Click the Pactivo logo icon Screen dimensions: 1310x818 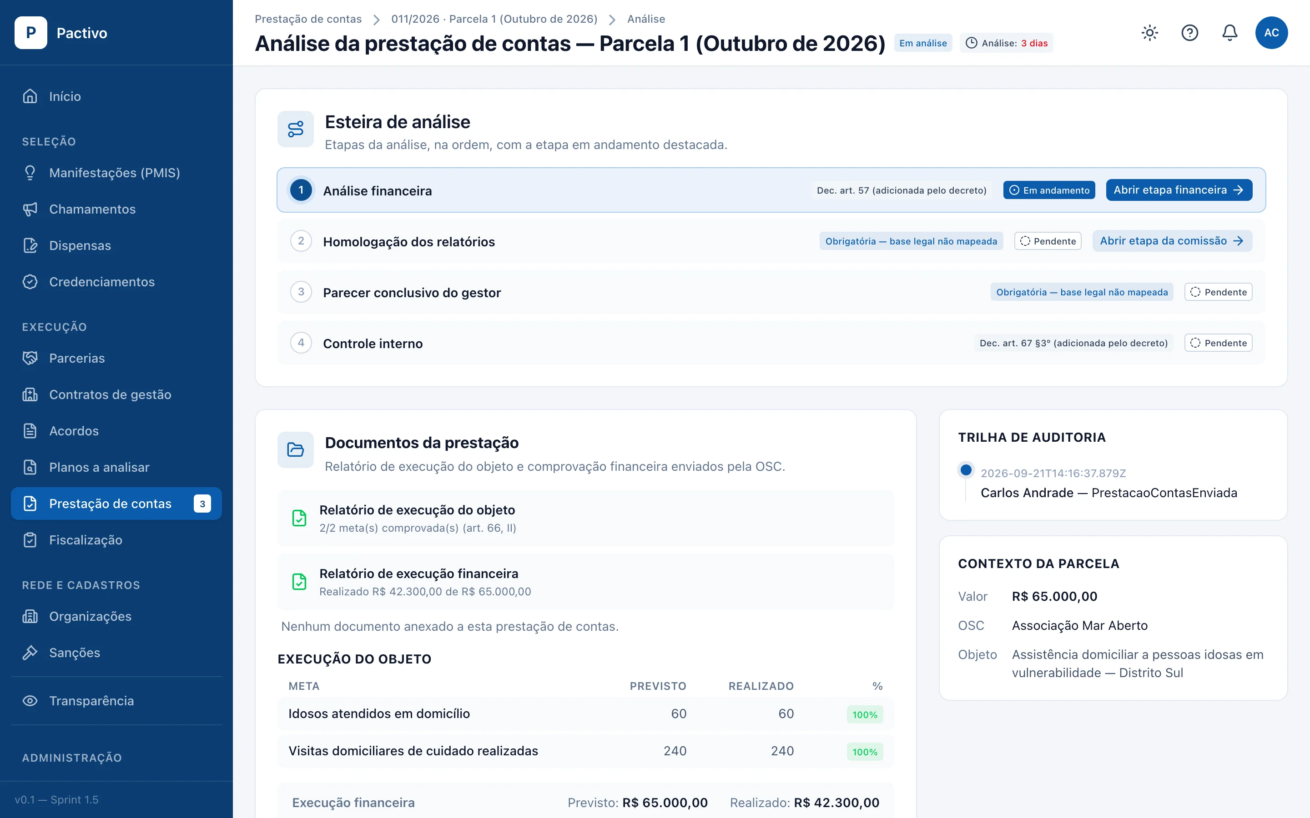(x=31, y=33)
